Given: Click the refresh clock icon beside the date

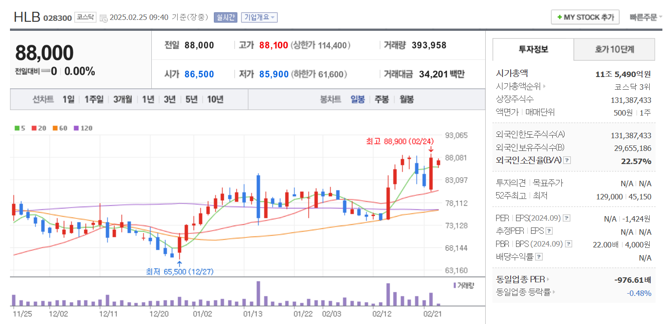Looking at the screenshot, I should click(103, 17).
